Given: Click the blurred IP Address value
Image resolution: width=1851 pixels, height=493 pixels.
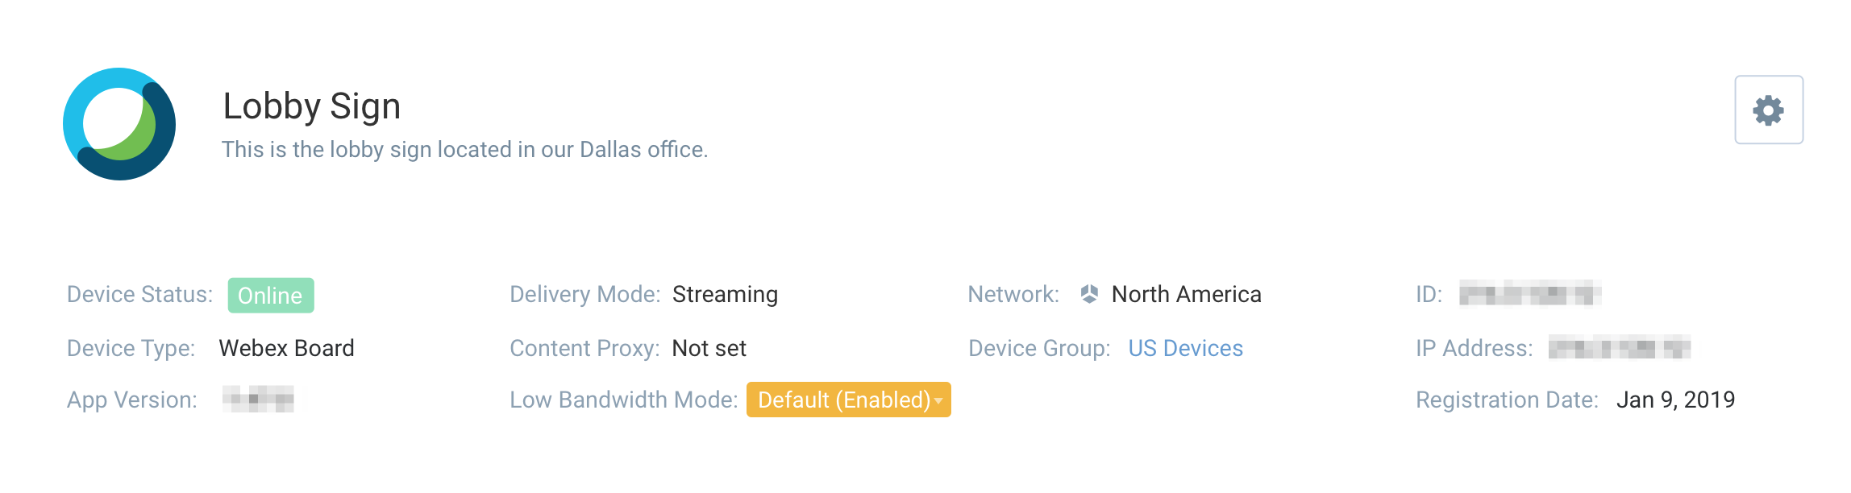Looking at the screenshot, I should 1620,348.
